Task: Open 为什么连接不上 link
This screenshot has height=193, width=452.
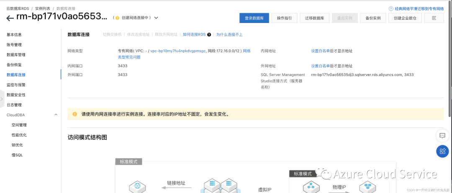Action: click(229, 35)
